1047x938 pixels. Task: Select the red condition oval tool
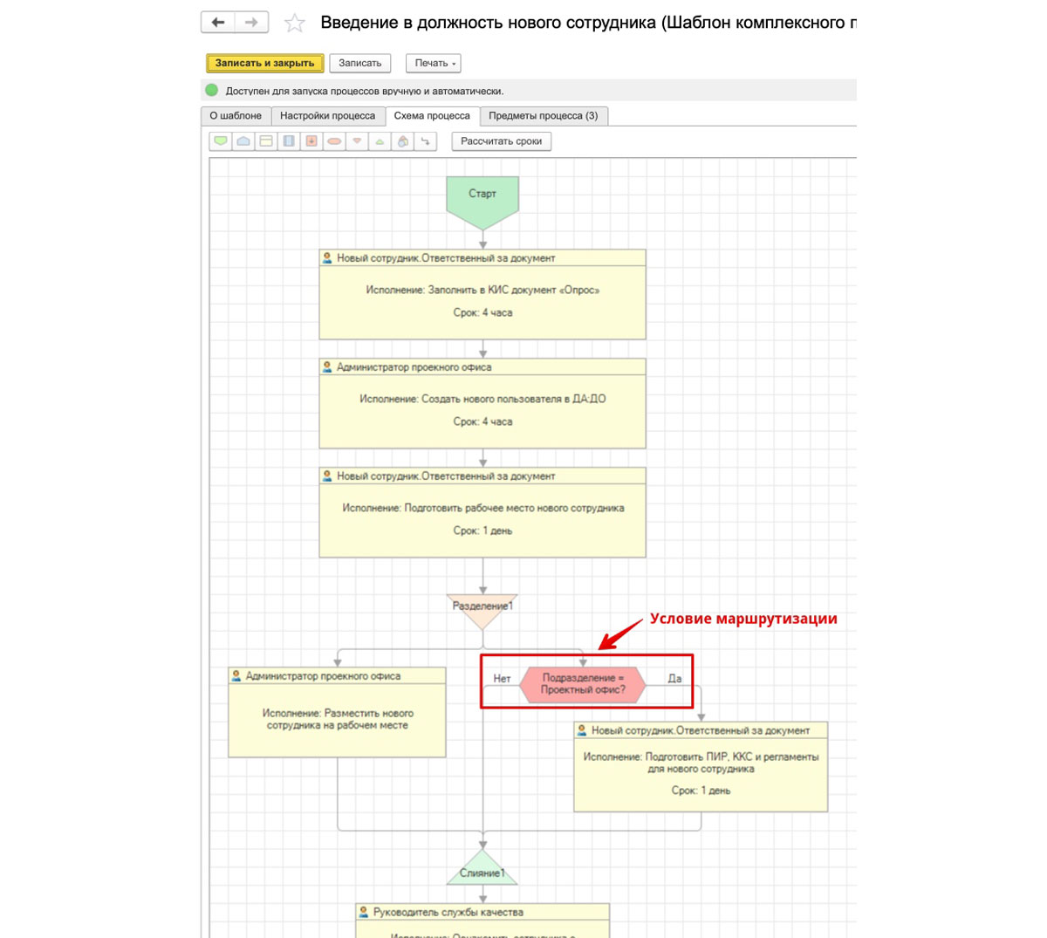coord(334,140)
